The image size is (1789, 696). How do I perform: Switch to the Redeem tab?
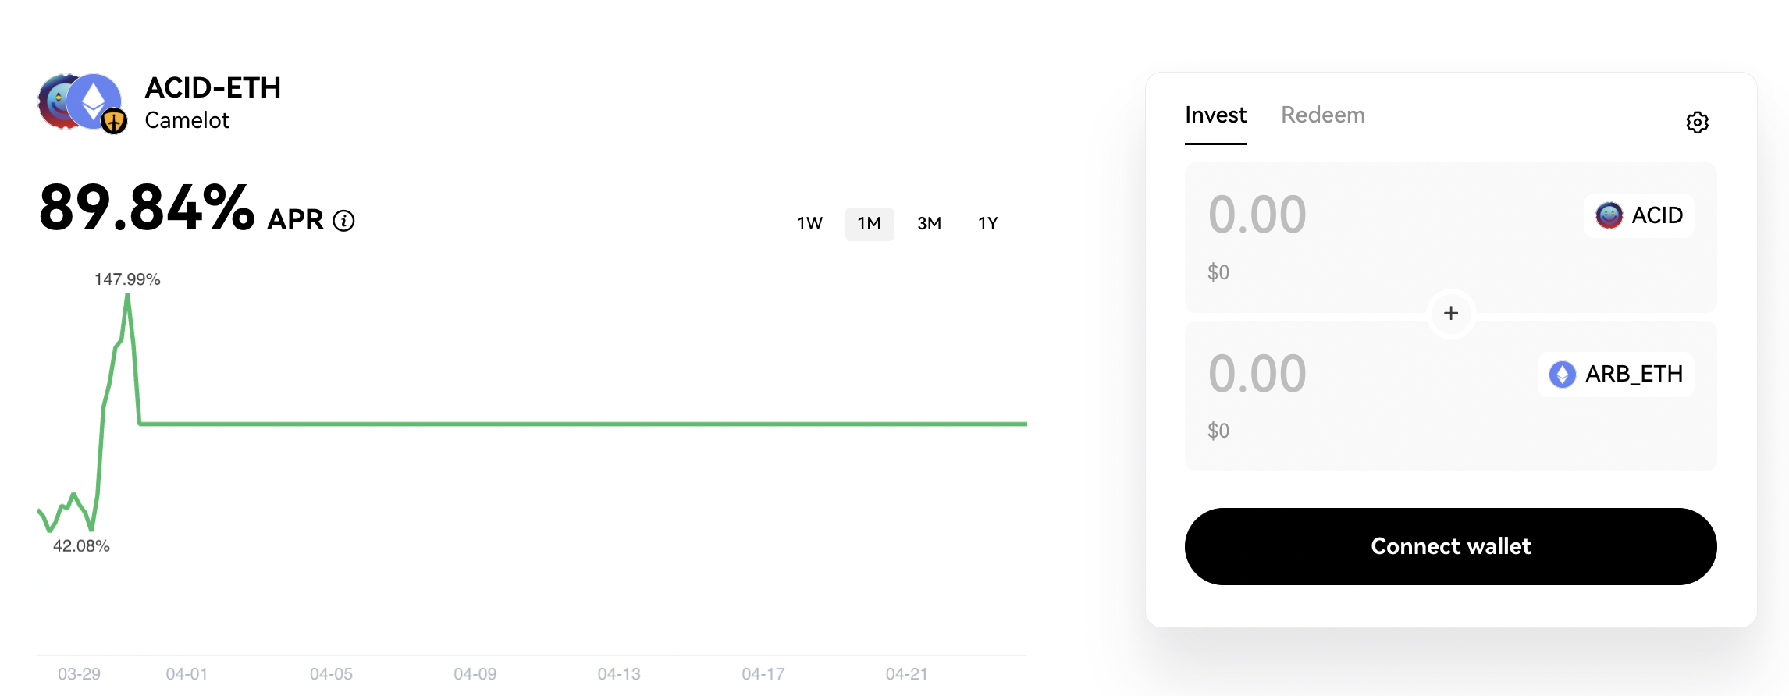1323,115
